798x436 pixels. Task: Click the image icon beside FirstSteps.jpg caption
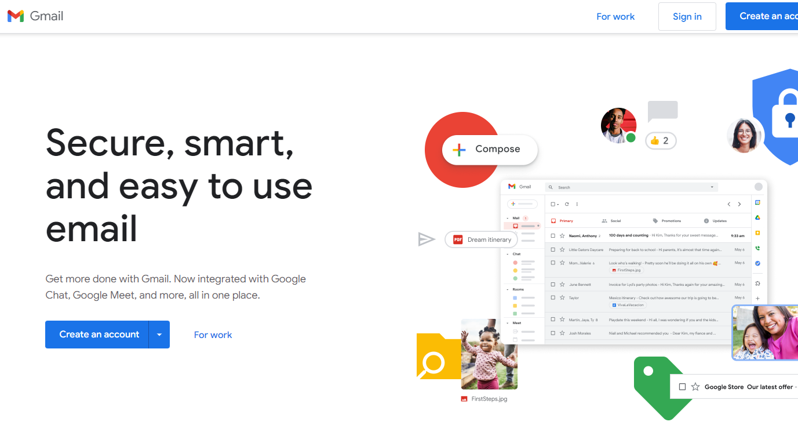(464, 399)
